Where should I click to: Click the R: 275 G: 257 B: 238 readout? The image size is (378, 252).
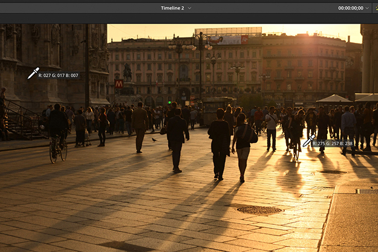point(333,144)
